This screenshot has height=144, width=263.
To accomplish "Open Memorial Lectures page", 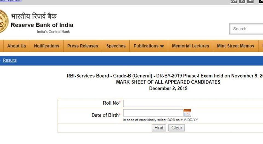I will coord(191,46).
